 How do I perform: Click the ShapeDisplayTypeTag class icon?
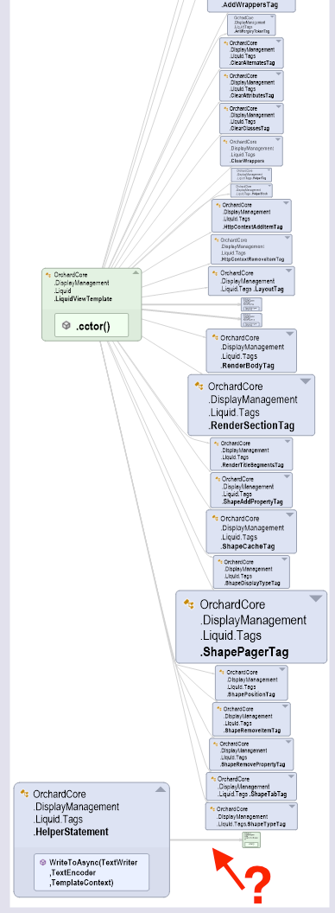pyautogui.click(x=220, y=563)
